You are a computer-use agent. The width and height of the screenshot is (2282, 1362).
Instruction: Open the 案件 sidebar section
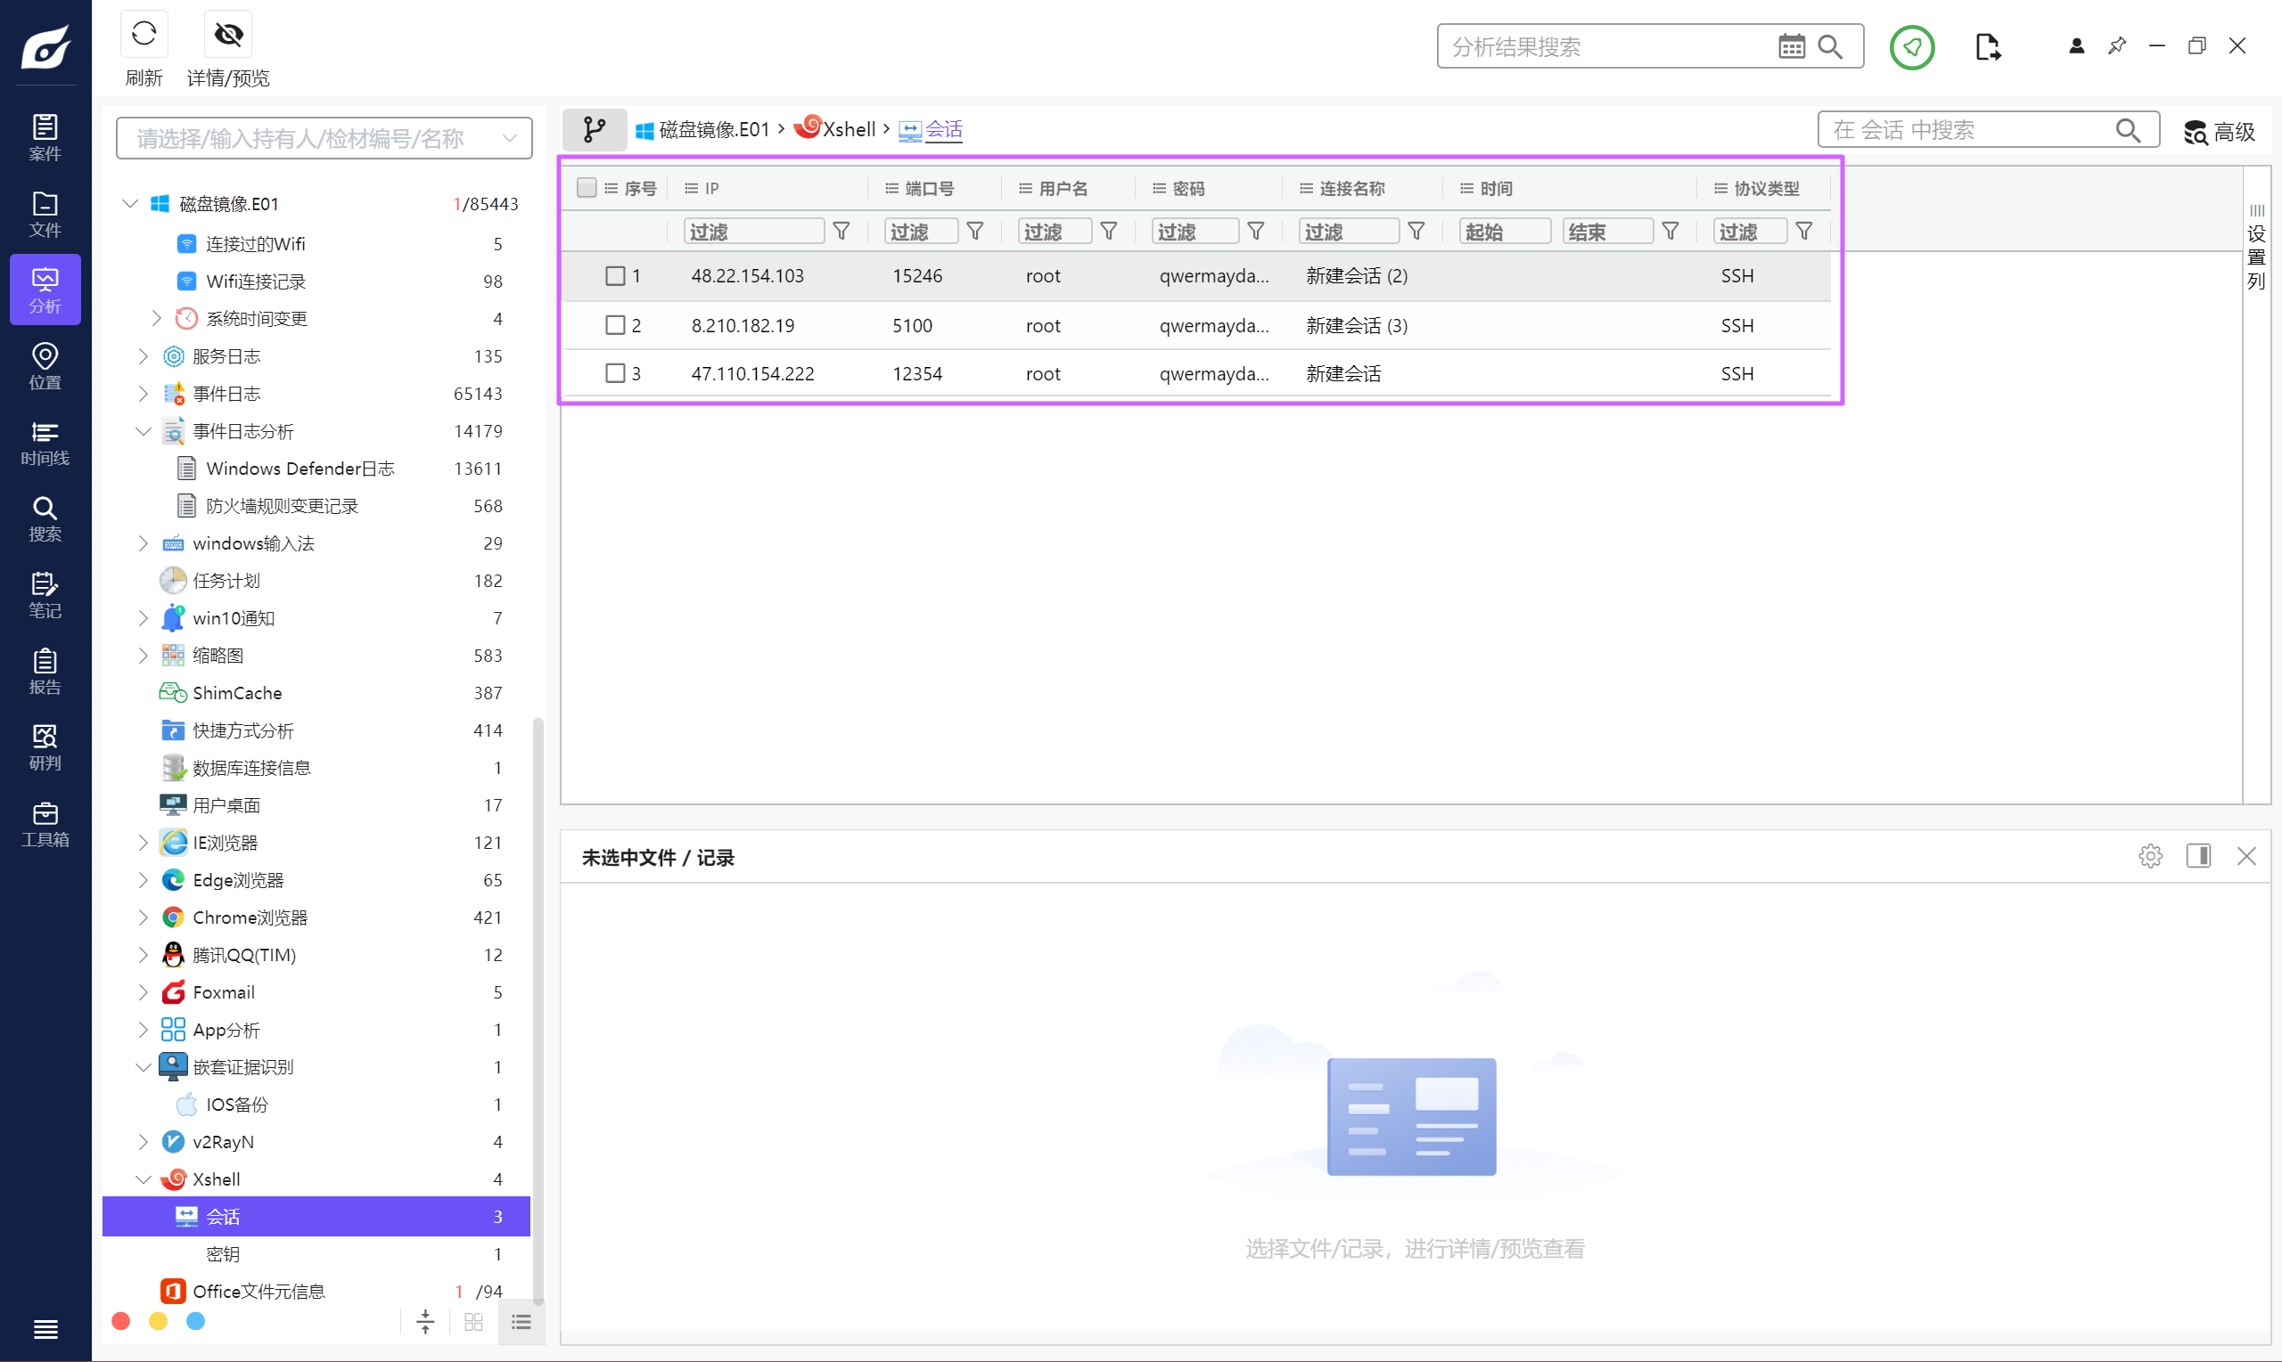click(x=45, y=138)
